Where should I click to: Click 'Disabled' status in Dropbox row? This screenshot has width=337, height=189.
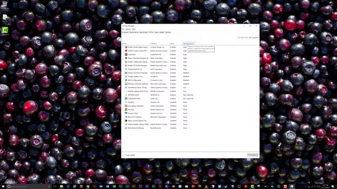click(x=173, y=102)
